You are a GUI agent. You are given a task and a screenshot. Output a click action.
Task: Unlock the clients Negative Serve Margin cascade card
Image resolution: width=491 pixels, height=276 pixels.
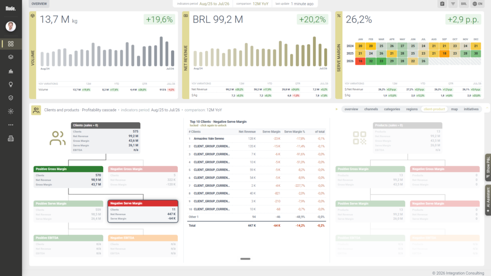(143, 211)
